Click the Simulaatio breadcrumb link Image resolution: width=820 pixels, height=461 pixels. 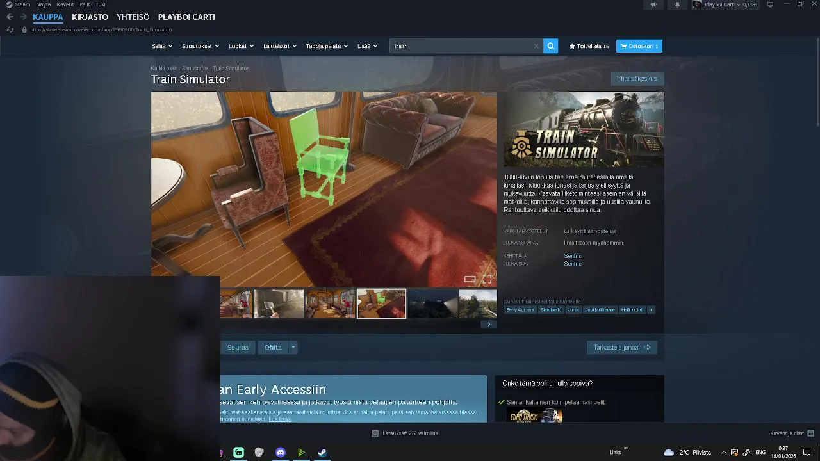click(x=195, y=68)
